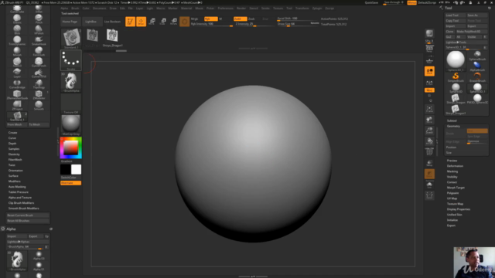
Task: Expand the Masking subpalette
Action: 452,171
